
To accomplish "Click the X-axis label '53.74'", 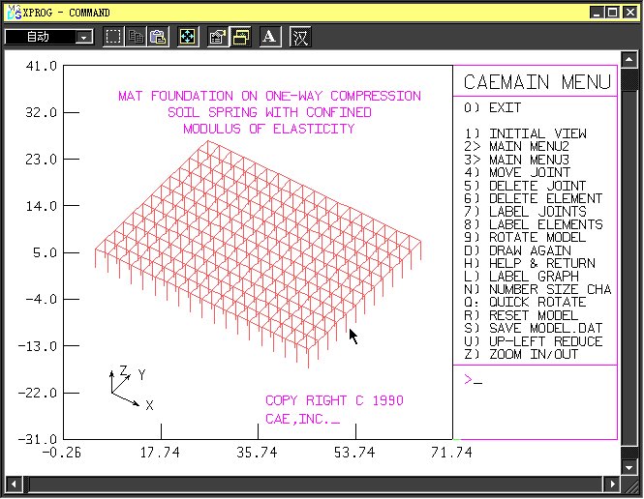I will tap(354, 453).
